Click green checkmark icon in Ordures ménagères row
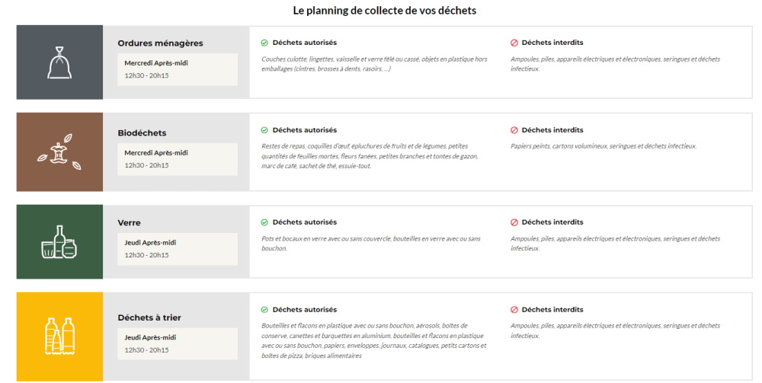 (264, 43)
